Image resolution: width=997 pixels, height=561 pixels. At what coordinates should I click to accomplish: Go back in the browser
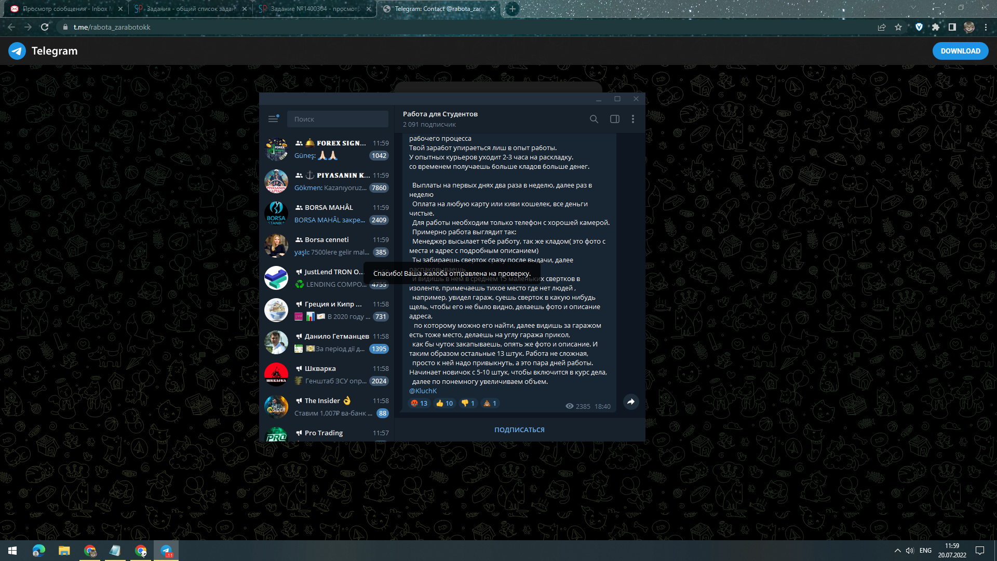coord(11,27)
